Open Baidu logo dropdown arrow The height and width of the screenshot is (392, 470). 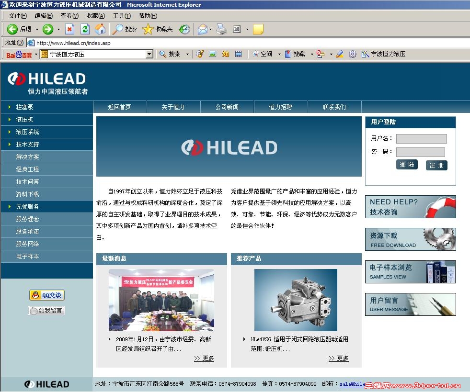(36, 54)
